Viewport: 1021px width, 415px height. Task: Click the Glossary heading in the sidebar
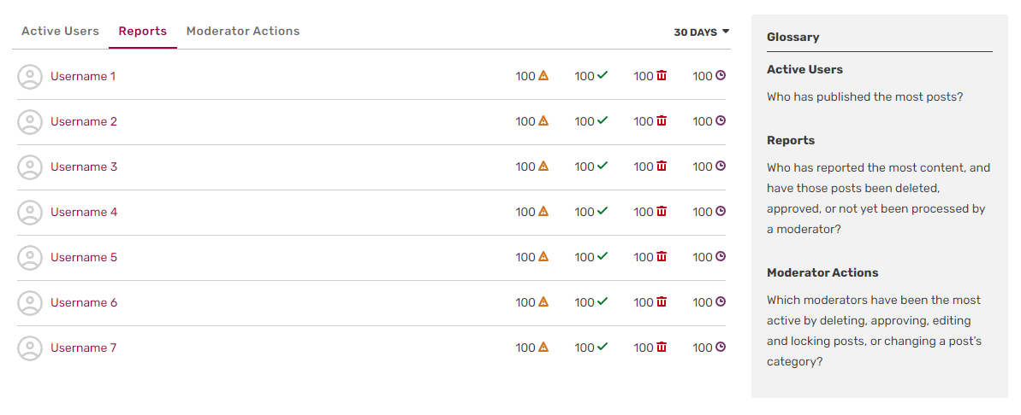point(792,37)
